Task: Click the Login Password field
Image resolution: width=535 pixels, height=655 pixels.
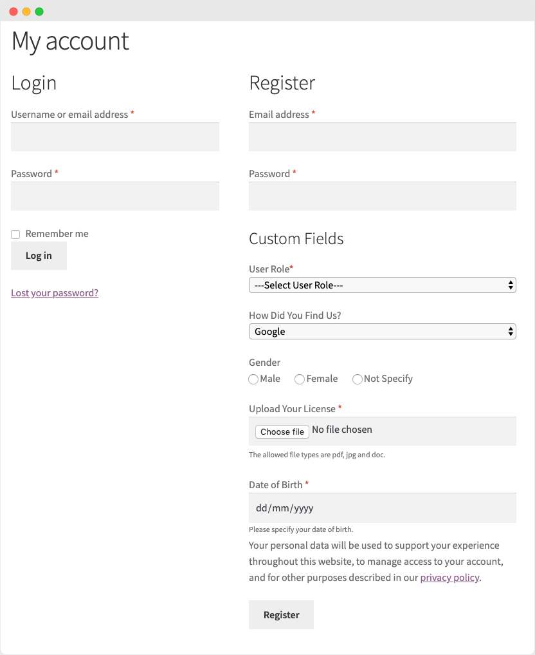Action: coord(114,196)
